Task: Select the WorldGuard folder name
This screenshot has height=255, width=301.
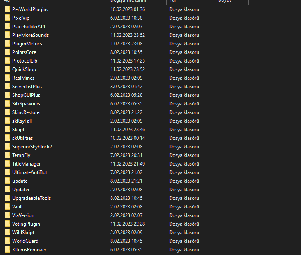Action: pyautogui.click(x=25, y=241)
